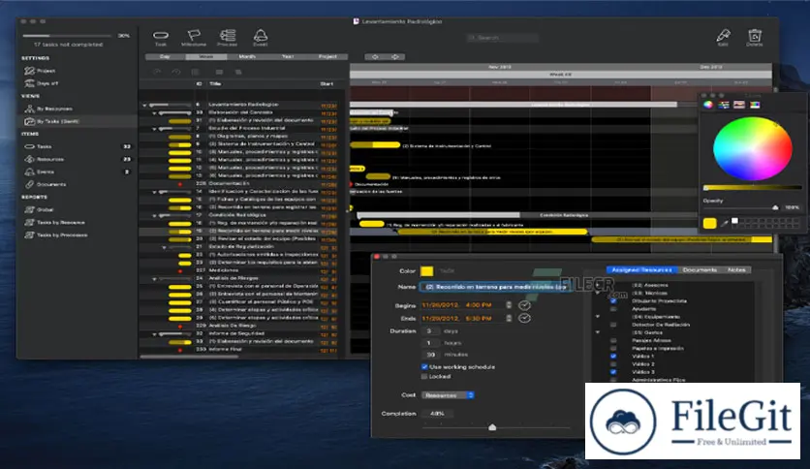810x469 pixels.
Task: Open clock picker for Ends date
Action: tap(524, 318)
